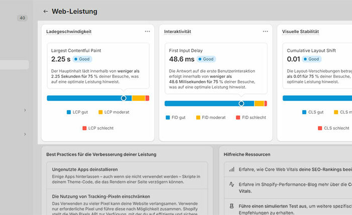Viewport: 352px width, 215px height.
Task: Click the LCP schlecht legend entry
Action: pos(98,128)
